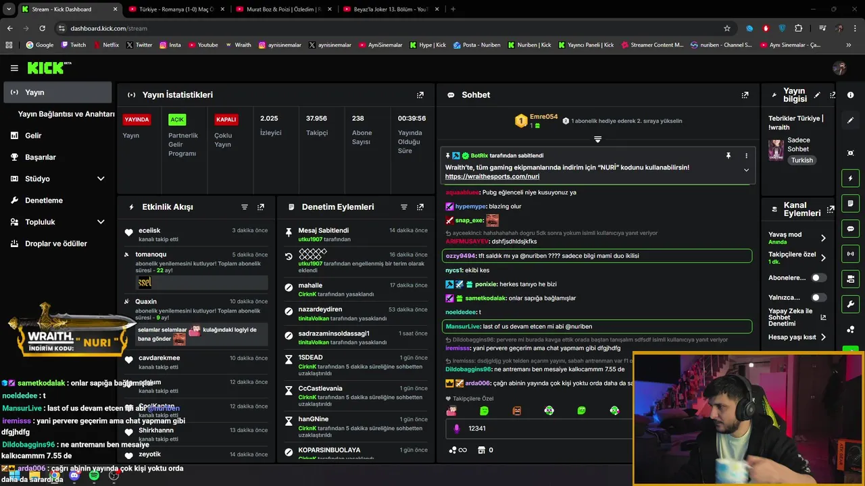This screenshot has height=486, width=865.
Task: Click the screen capture icon in right toolbar
Action: (x=851, y=153)
